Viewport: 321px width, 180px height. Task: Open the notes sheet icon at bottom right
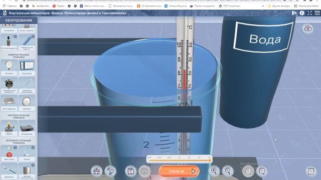point(311,171)
